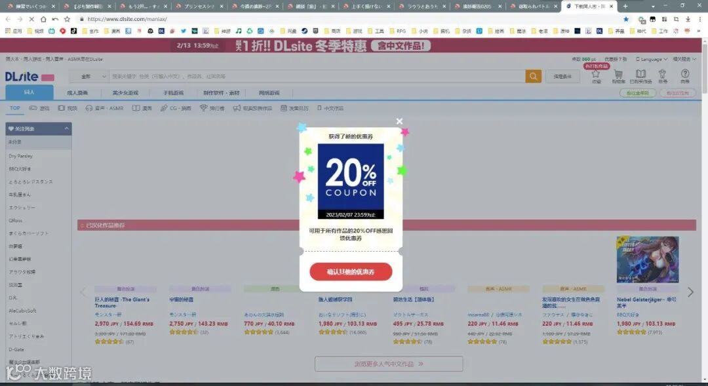This screenshot has width=708, height=386.
Task: Open the release calendar item
Action: 294,108
